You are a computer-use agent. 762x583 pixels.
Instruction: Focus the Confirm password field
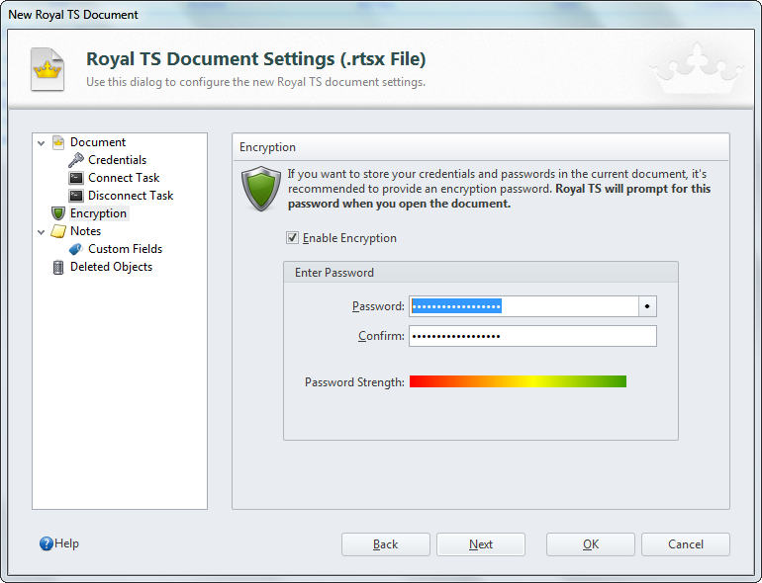click(x=532, y=336)
